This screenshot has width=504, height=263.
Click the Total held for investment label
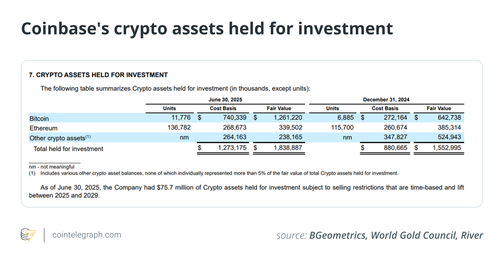click(x=68, y=149)
